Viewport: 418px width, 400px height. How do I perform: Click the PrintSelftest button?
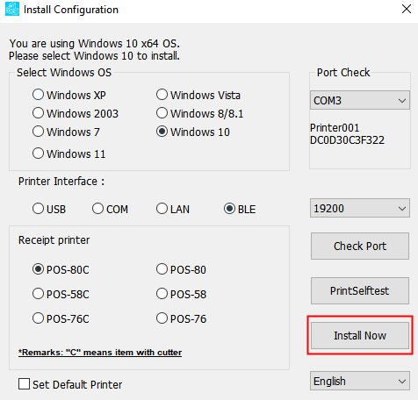click(360, 290)
